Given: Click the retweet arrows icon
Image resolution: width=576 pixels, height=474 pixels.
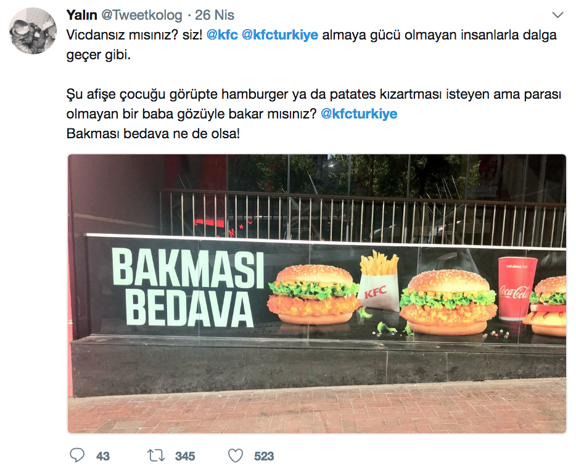Looking at the screenshot, I should [x=156, y=456].
